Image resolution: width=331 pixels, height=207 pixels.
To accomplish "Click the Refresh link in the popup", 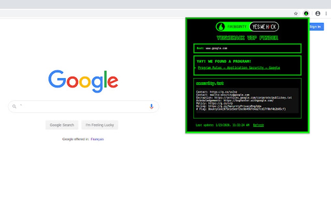I will click(258, 125).
